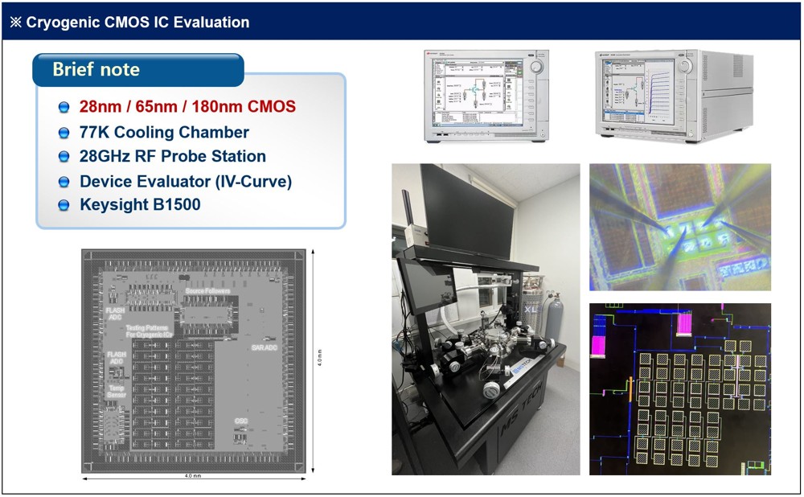The height and width of the screenshot is (497, 804).
Task: Select the text Keysight B1500
Action: tap(140, 204)
